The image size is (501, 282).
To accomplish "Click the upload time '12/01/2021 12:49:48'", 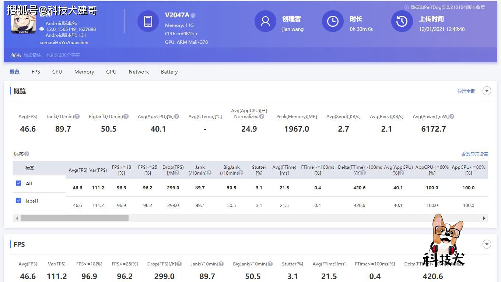I will pos(442,29).
